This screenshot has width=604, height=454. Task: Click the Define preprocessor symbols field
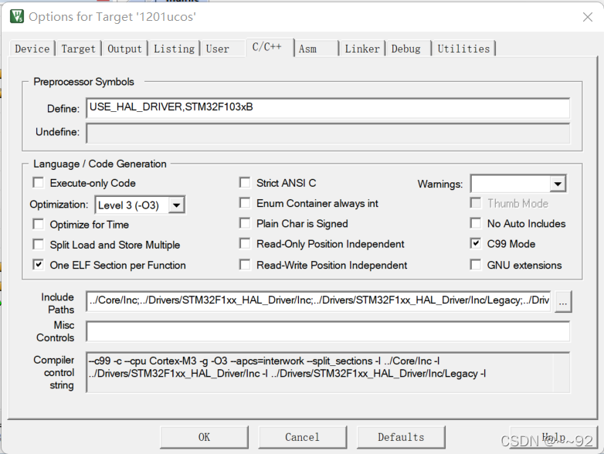pos(327,108)
